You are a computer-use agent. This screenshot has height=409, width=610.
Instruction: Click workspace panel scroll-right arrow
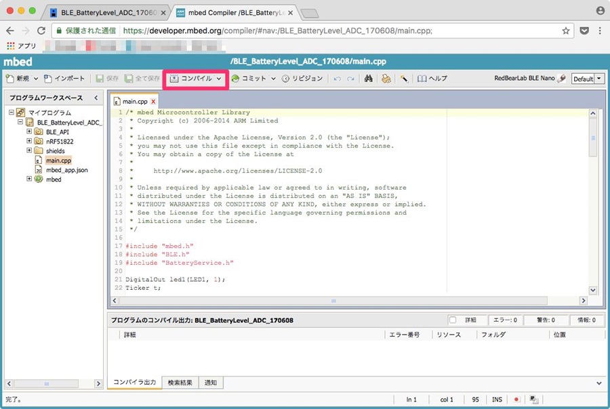(98, 384)
